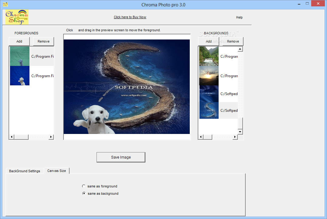
Task: Click the last background path C:/Softped
Action: [229, 111]
